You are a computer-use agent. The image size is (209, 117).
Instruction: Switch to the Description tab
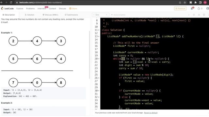[9, 15]
